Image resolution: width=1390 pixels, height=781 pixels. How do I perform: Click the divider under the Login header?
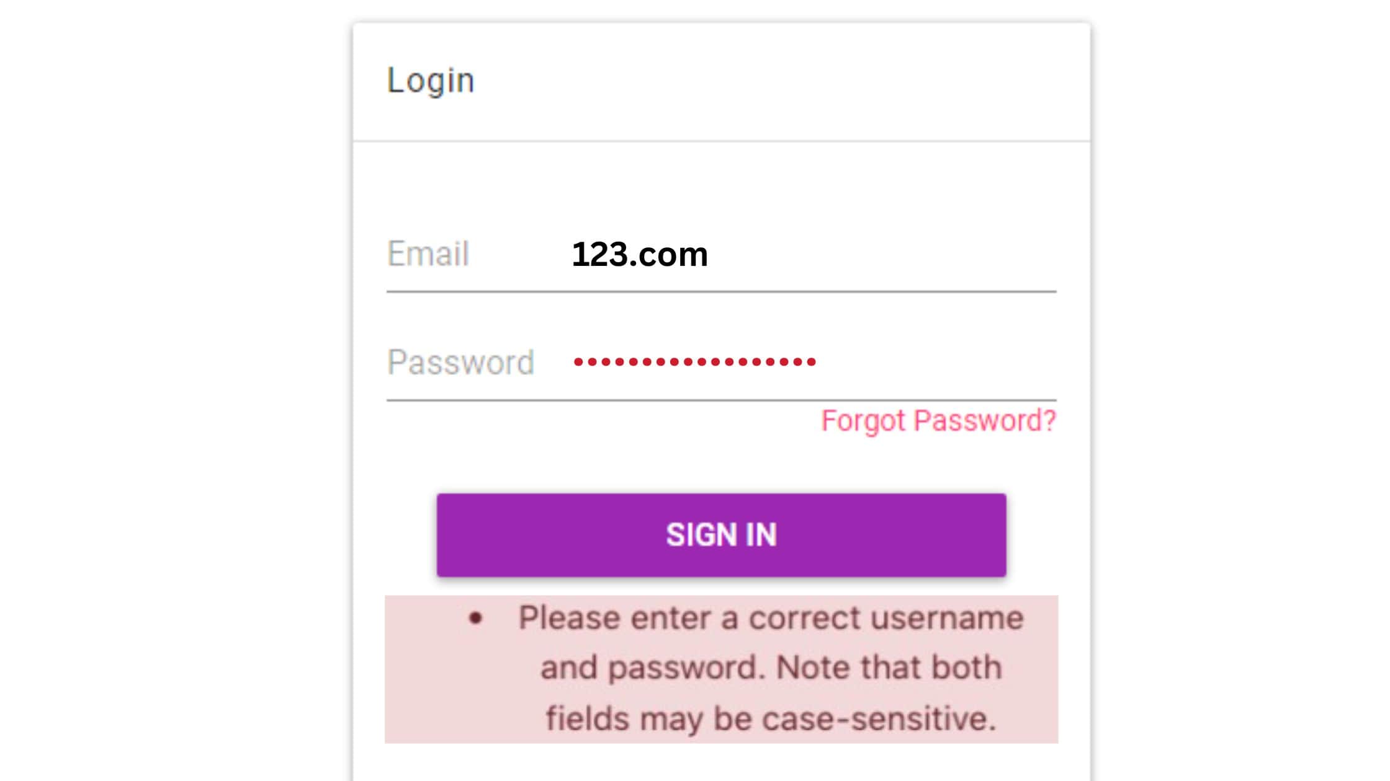[x=720, y=141]
